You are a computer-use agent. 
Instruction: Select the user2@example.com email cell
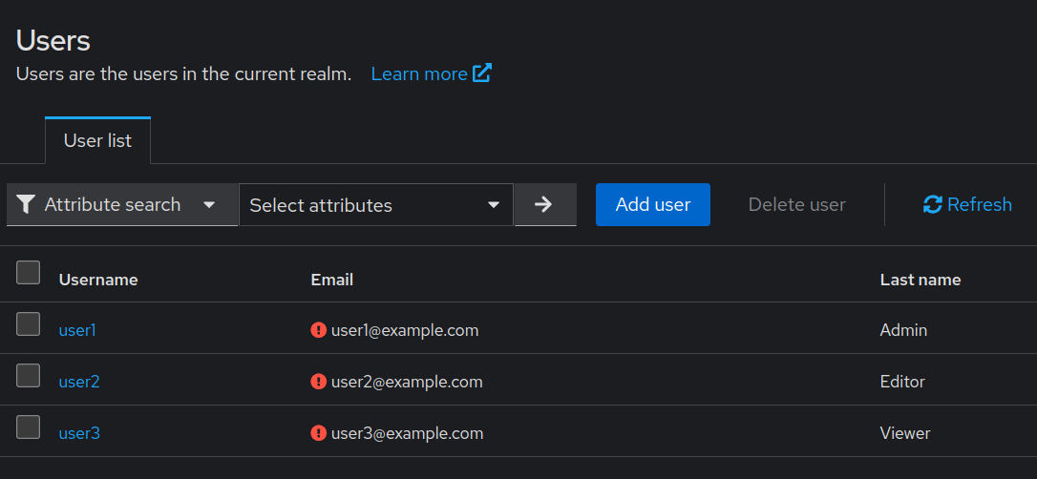click(407, 382)
